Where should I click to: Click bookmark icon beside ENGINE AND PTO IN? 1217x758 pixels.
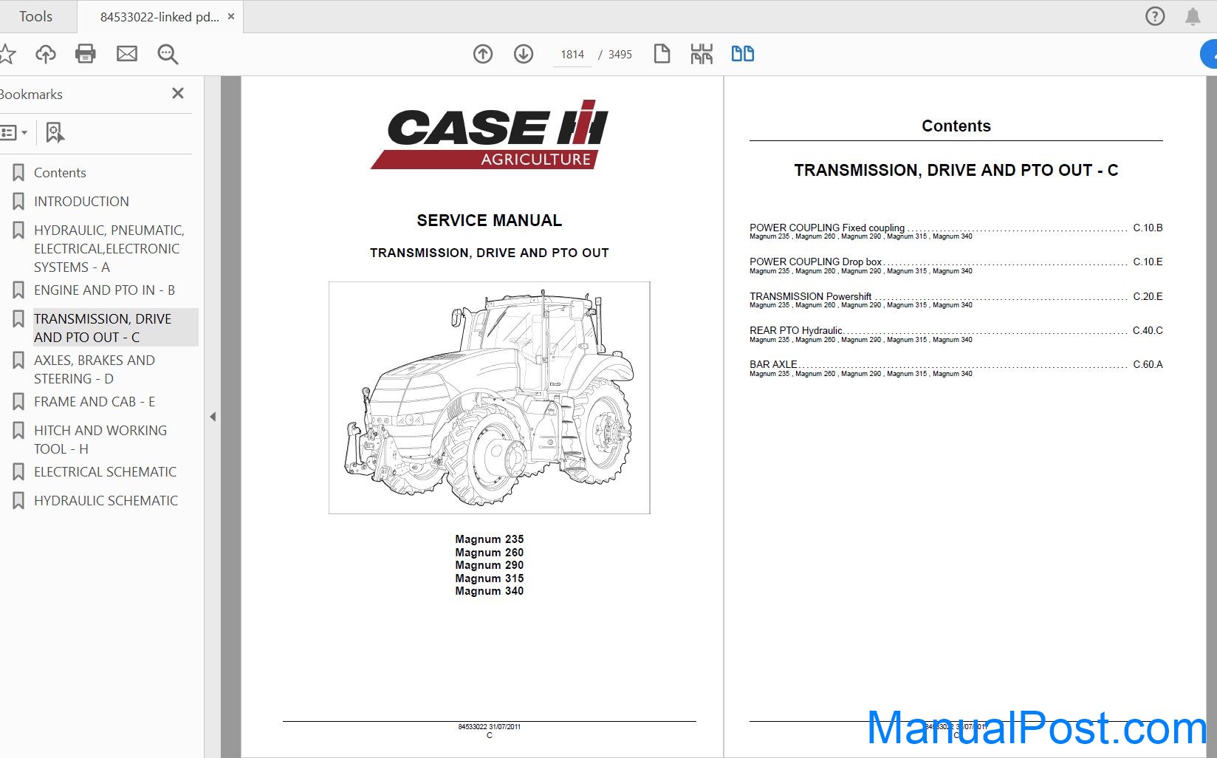[18, 290]
